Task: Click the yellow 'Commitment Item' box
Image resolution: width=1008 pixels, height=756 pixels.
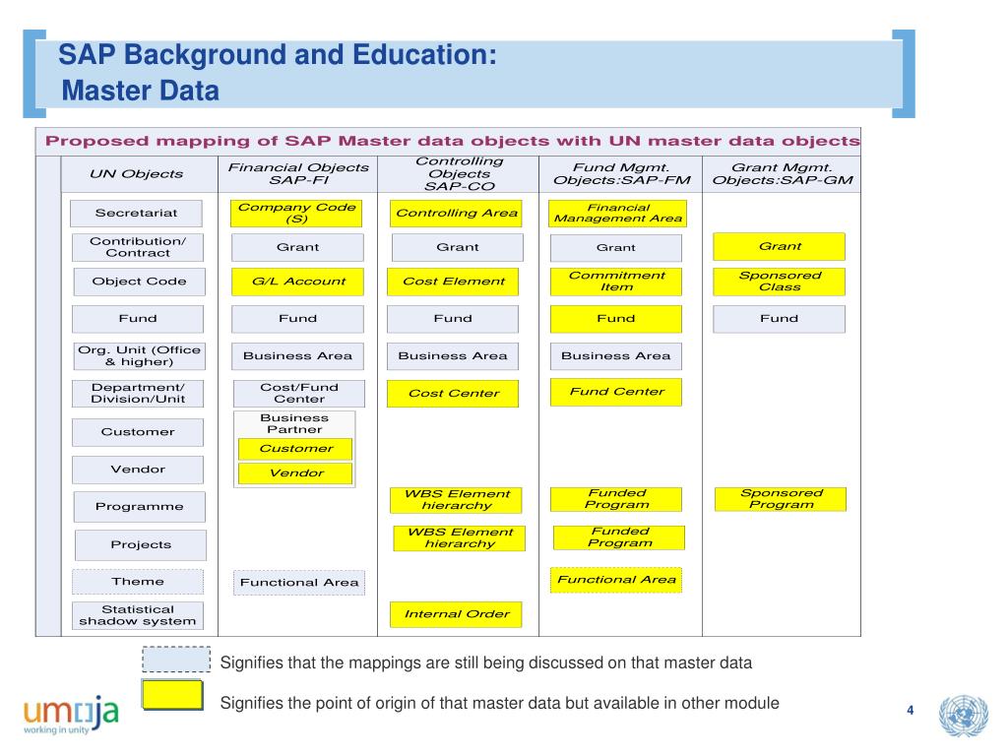Action: (616, 282)
